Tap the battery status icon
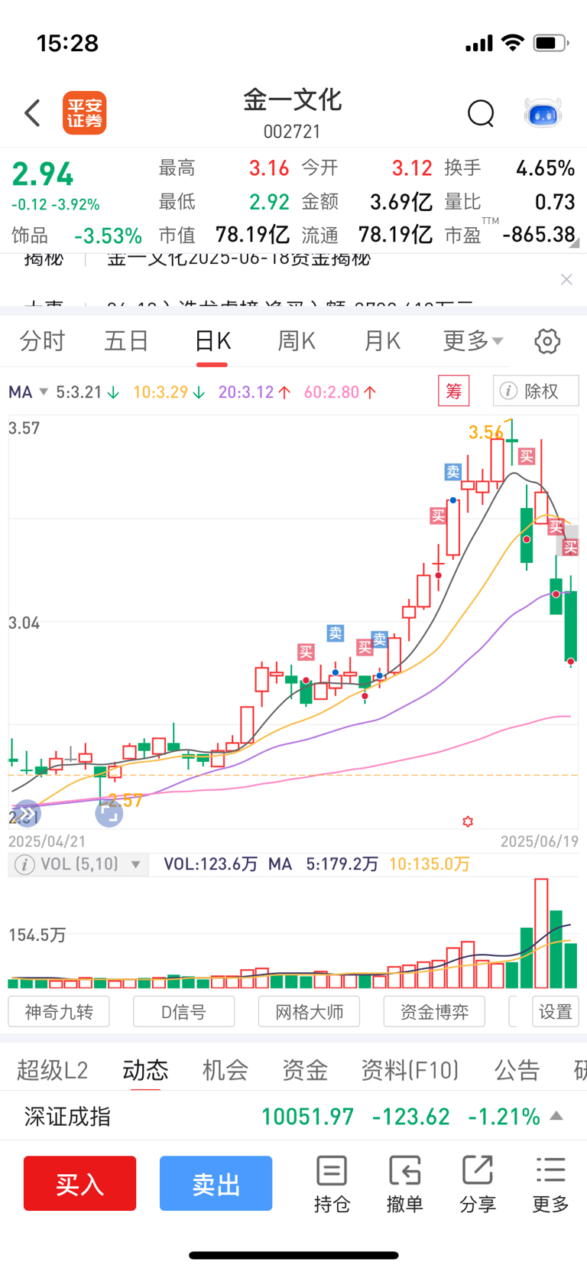587x1272 pixels. (551, 43)
